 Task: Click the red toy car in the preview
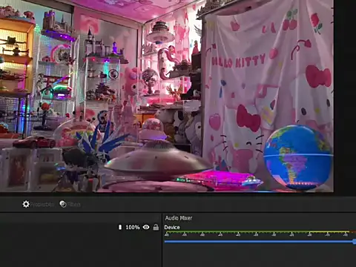34,142
